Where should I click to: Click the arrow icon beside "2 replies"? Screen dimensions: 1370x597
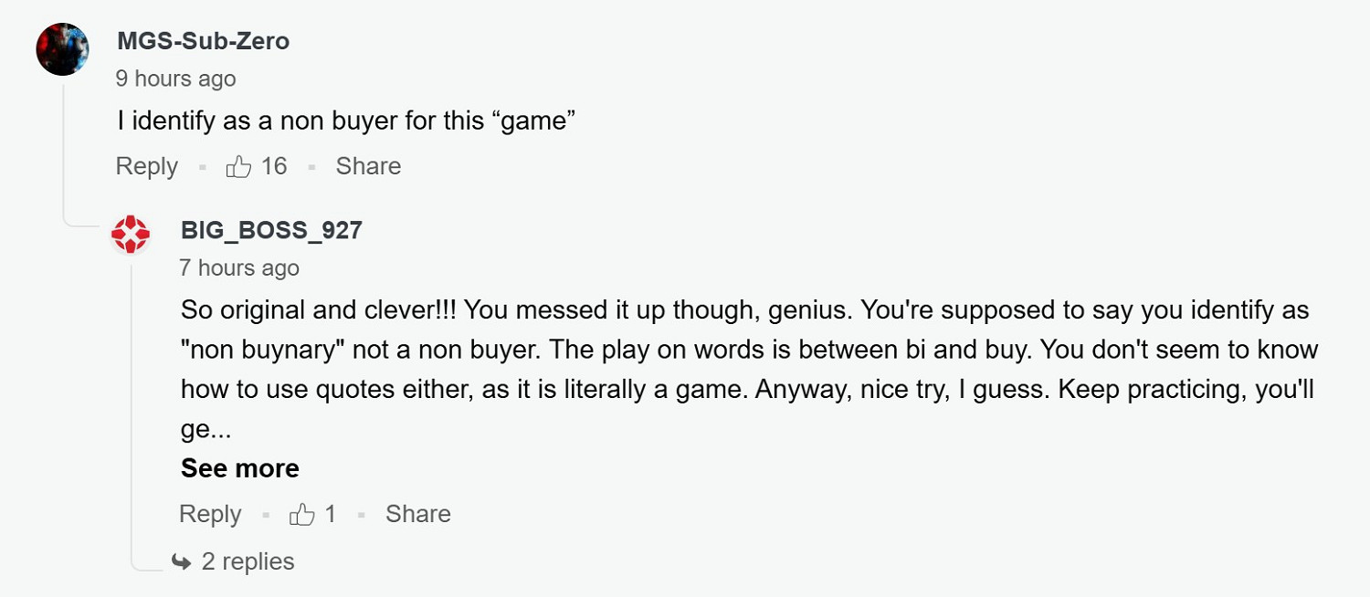coord(181,561)
